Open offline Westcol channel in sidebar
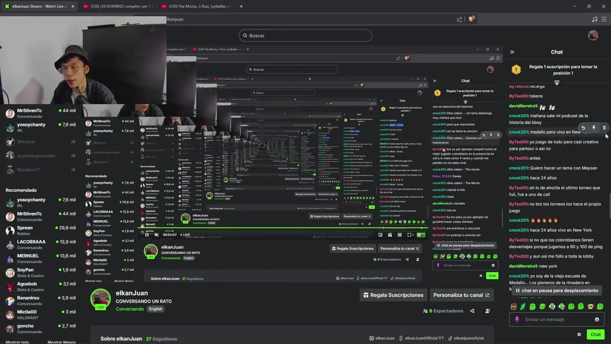This screenshot has height=344, width=611. click(x=41, y=142)
